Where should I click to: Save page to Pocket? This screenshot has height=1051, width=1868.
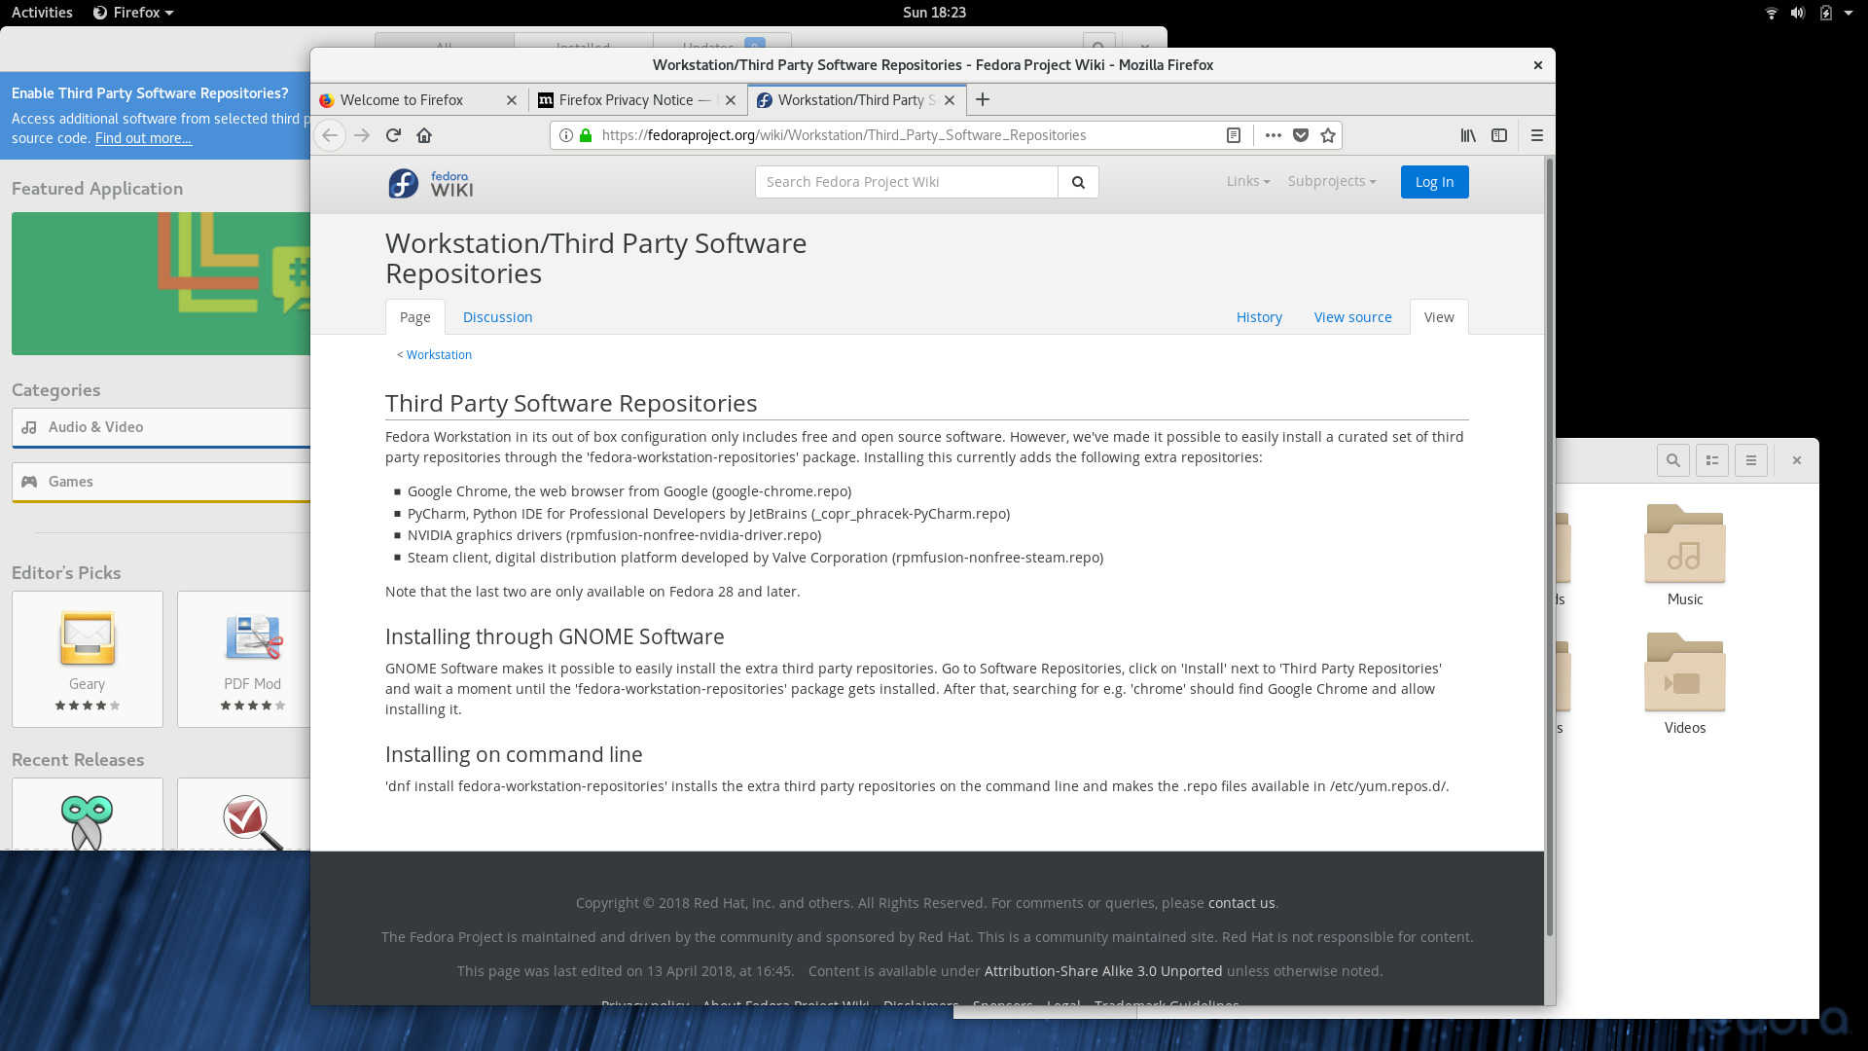point(1301,135)
